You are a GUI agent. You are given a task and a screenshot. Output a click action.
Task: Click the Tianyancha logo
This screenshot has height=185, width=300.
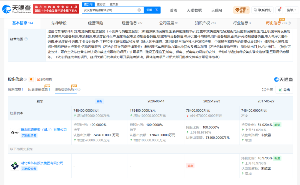[17, 9]
